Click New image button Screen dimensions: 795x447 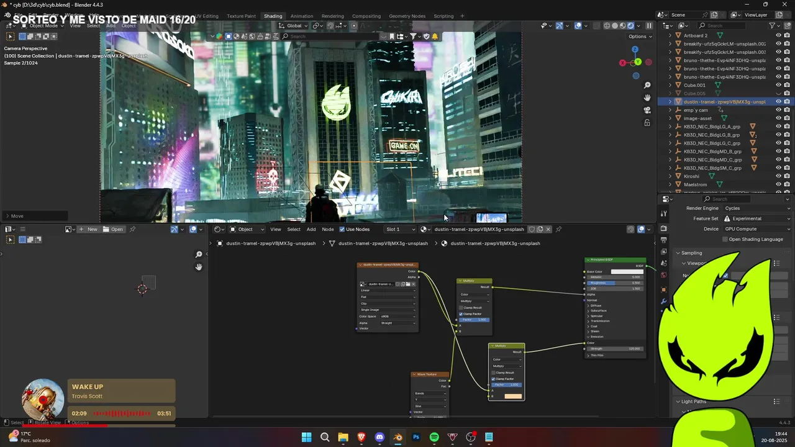pyautogui.click(x=88, y=229)
